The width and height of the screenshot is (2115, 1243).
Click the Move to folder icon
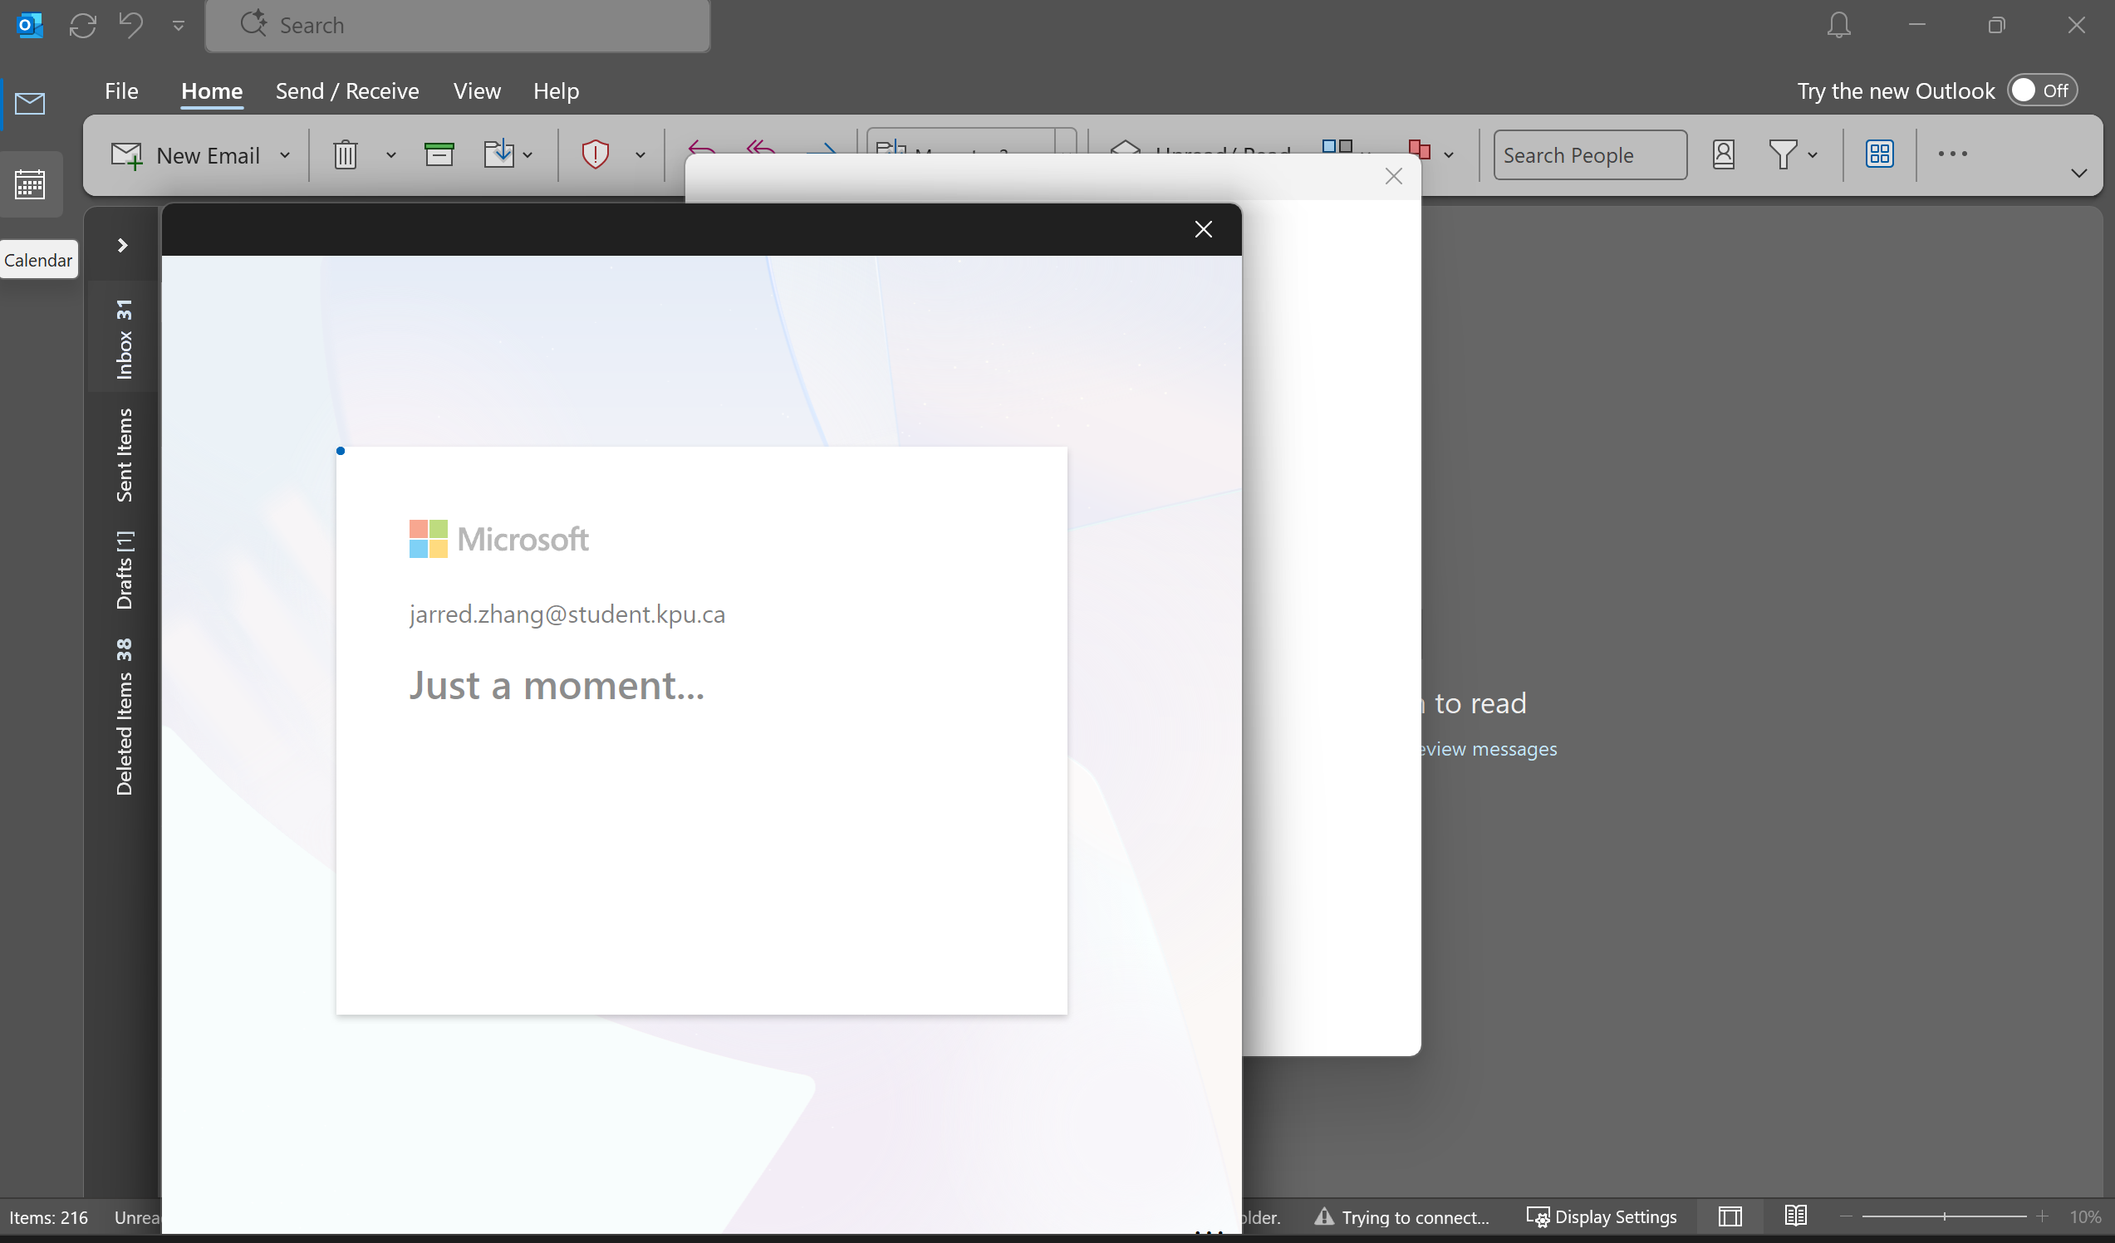click(x=499, y=154)
